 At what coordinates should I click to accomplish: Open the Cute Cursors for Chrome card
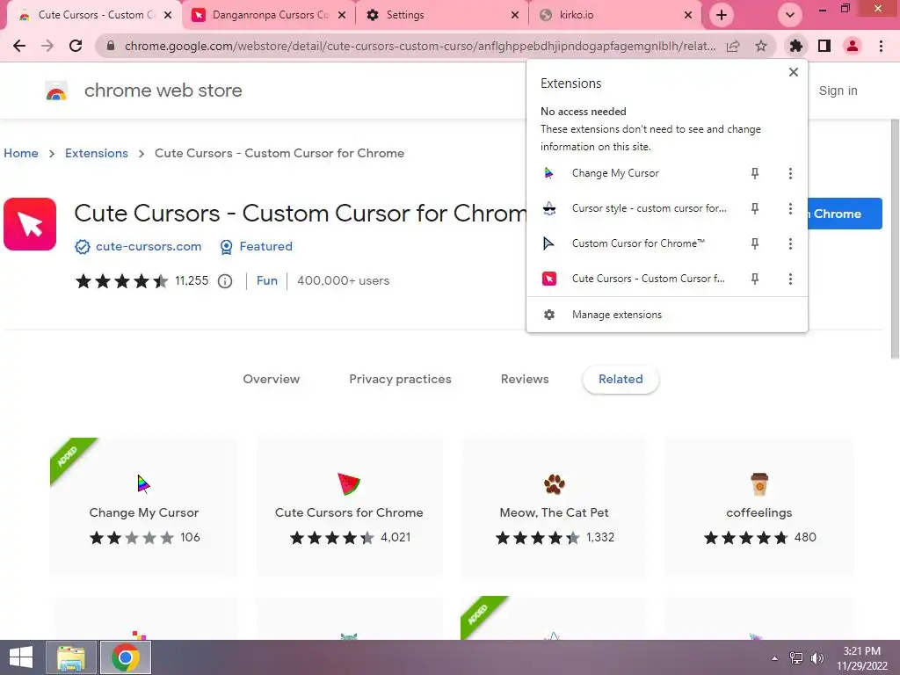(x=349, y=507)
